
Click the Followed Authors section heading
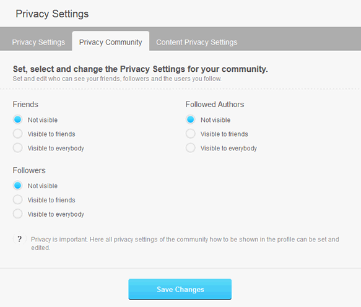tap(215, 104)
